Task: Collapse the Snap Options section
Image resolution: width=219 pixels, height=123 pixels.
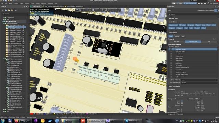Action: coord(168,33)
